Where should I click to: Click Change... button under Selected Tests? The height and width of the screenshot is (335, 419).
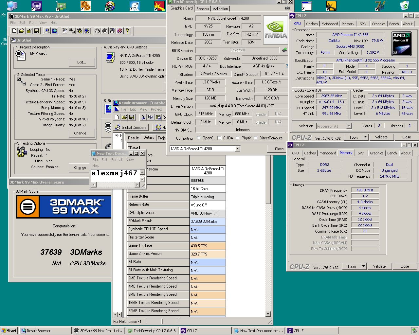pos(82,133)
